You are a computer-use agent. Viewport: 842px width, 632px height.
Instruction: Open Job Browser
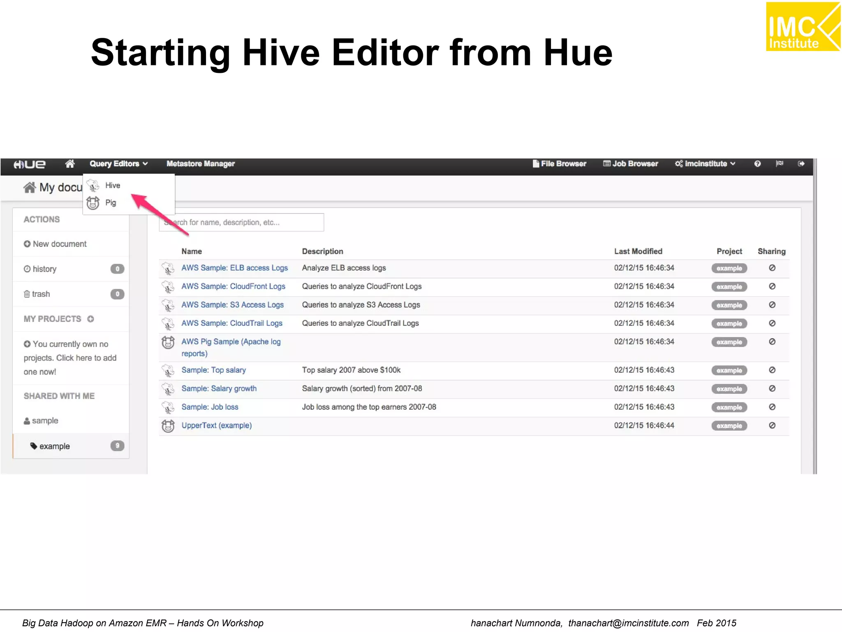click(x=630, y=164)
